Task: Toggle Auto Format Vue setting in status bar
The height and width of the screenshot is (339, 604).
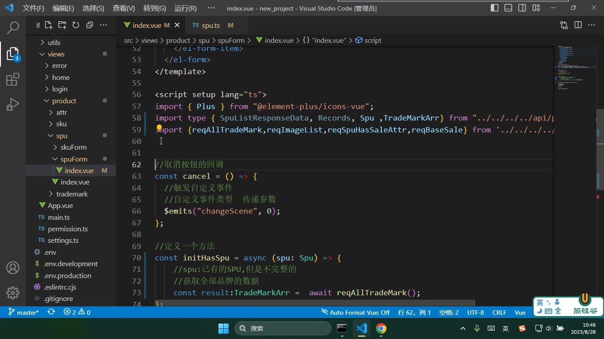Action: (356, 312)
